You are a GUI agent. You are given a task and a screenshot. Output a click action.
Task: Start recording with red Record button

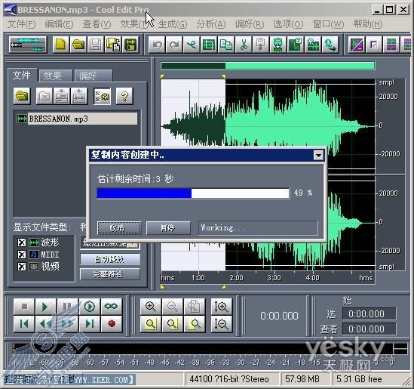112,324
